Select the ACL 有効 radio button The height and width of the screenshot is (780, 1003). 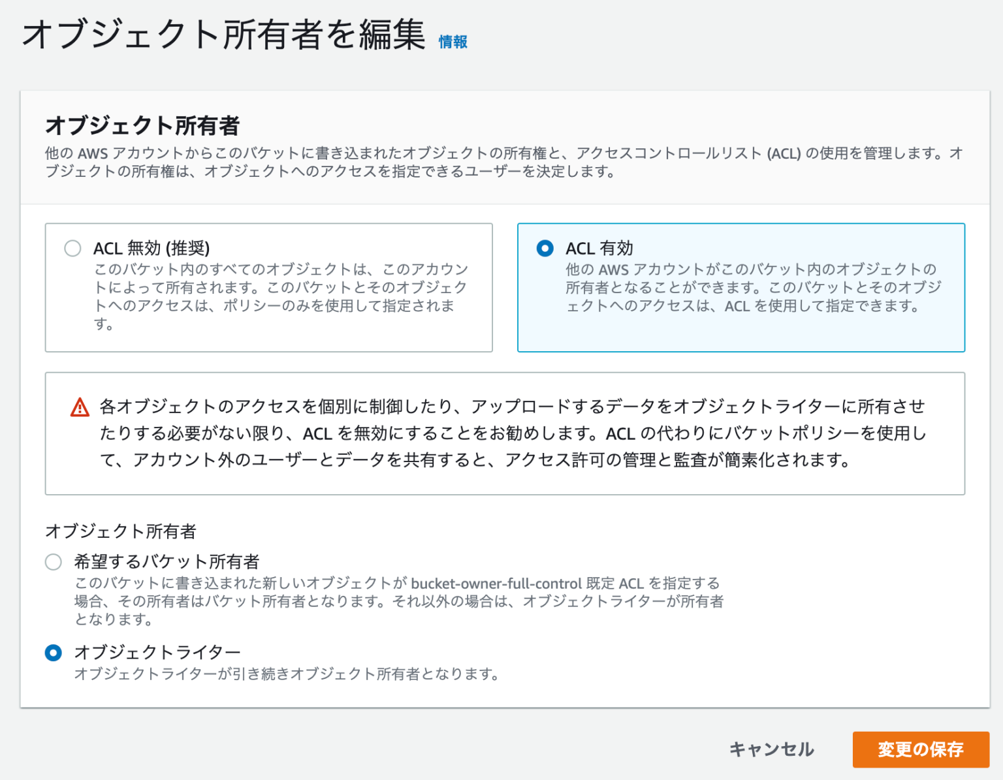click(544, 249)
